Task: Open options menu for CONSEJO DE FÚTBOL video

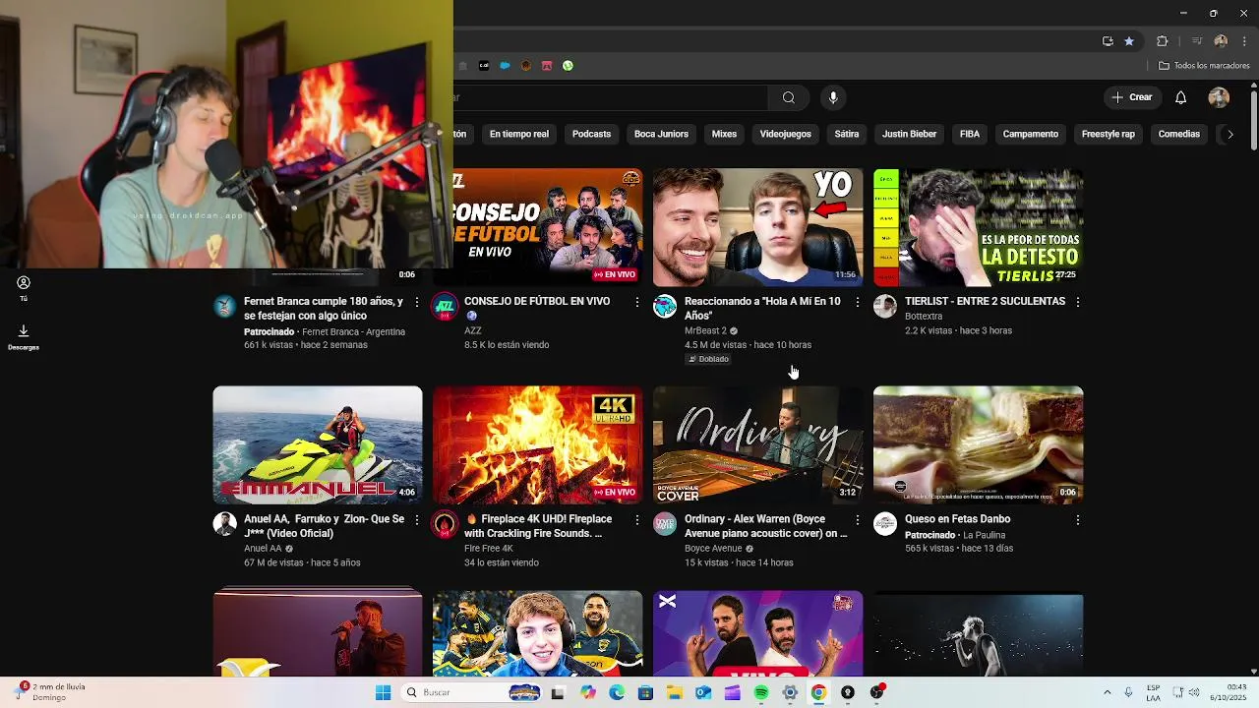Action: click(636, 302)
